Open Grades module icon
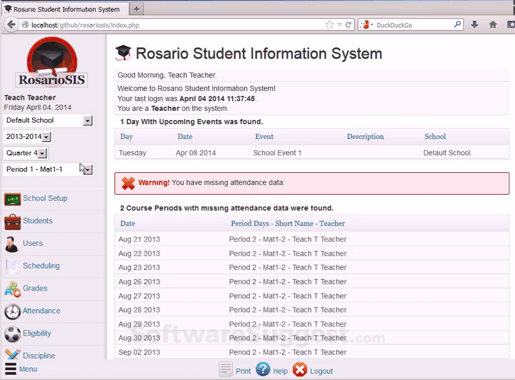Image resolution: width=515 pixels, height=380 pixels. pos(12,289)
